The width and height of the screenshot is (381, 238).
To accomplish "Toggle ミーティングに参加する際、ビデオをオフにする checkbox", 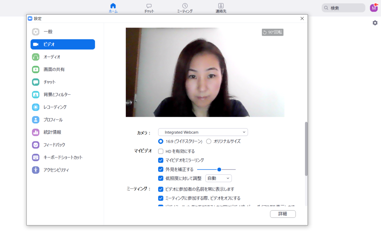I will [161, 198].
